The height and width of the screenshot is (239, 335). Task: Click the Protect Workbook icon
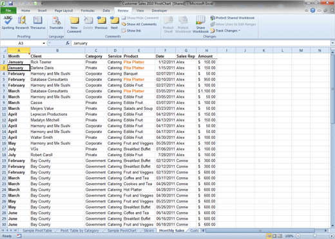(x=183, y=24)
